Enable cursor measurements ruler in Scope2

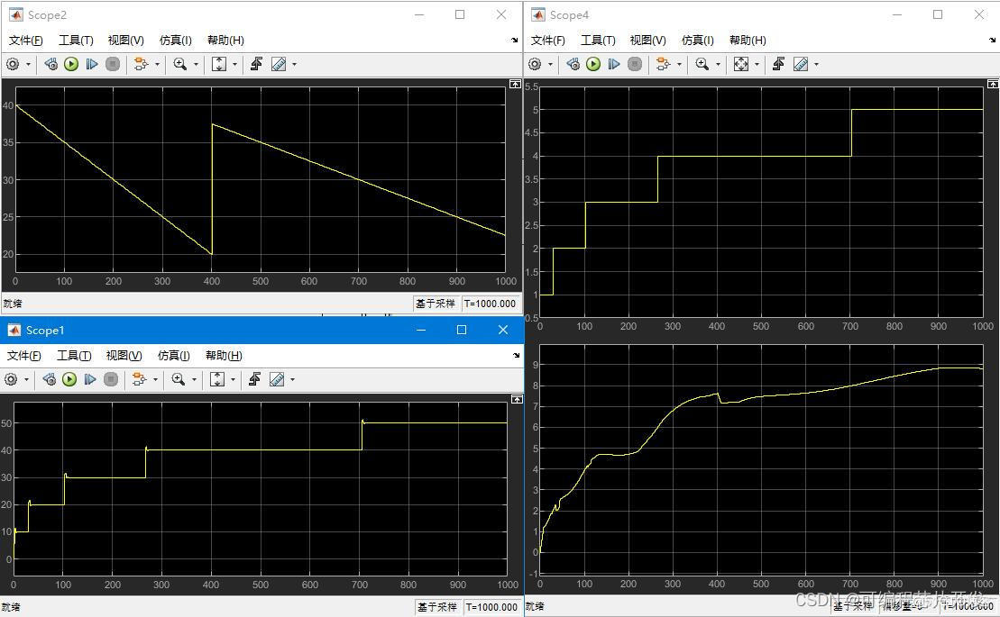coord(279,64)
